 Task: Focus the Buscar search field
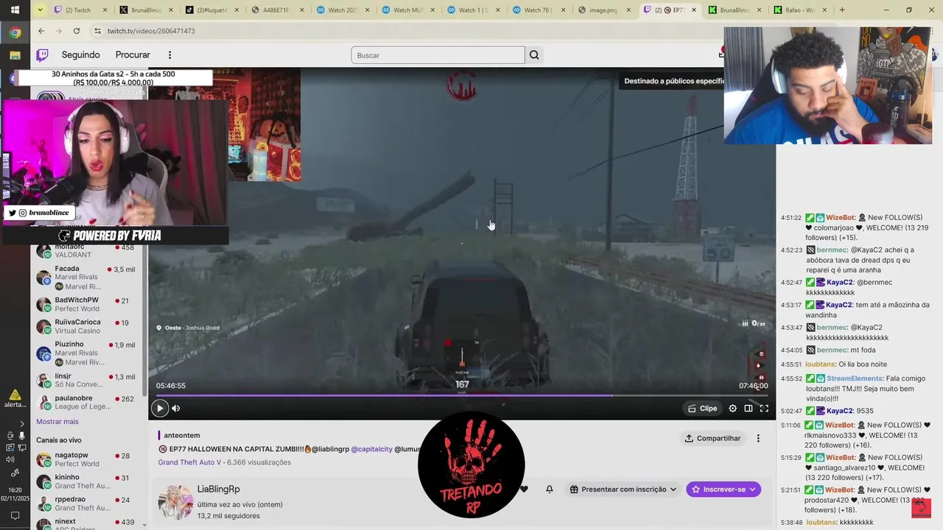click(438, 55)
